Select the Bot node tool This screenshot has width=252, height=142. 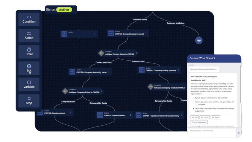point(29,68)
